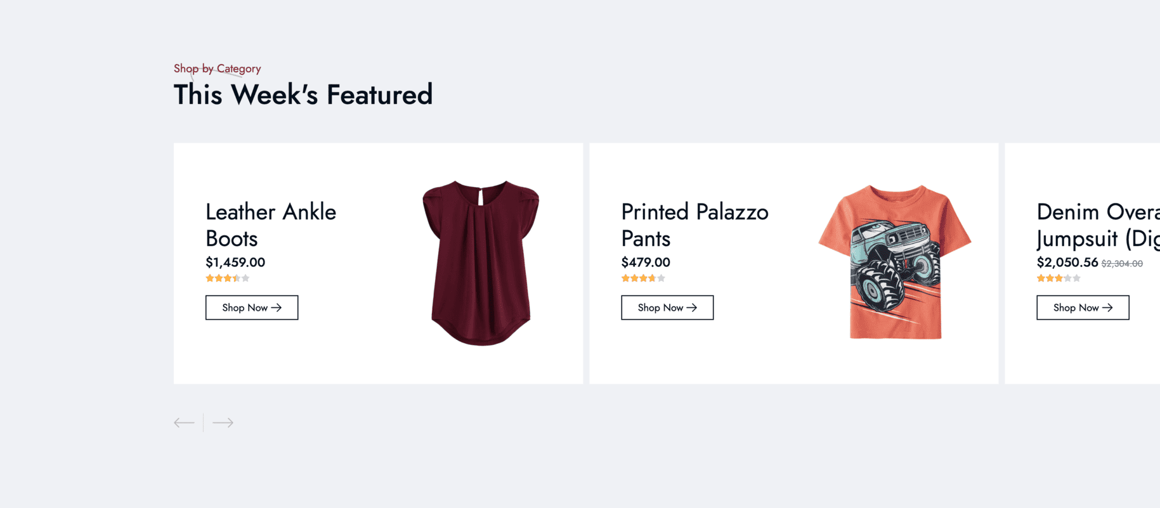Click Shop Now for Printed Palazzo Pants
This screenshot has height=508, width=1160.
667,308
